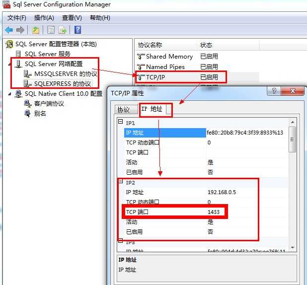Open the 操作(A) menu

[44, 18]
